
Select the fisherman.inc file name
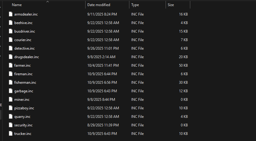tap(25, 82)
